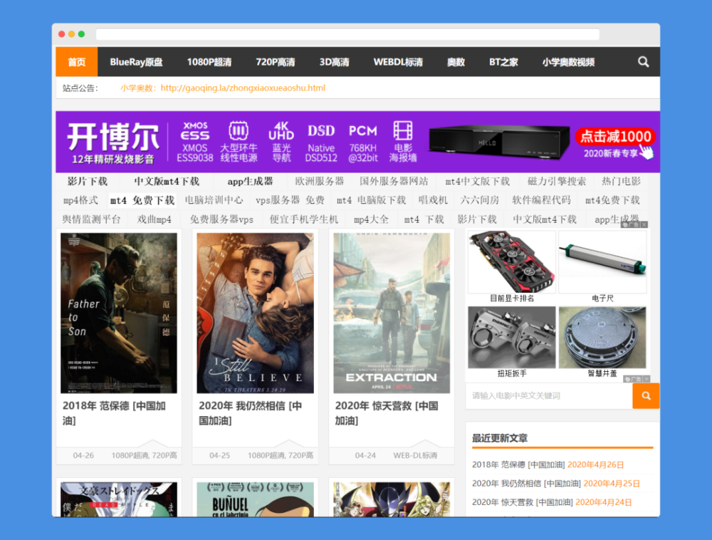Open the search magnifier in navigation bar
This screenshot has height=540, width=712.
[643, 61]
